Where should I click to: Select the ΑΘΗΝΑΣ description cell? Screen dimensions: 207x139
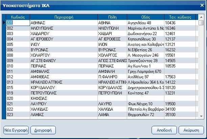tap(64, 23)
